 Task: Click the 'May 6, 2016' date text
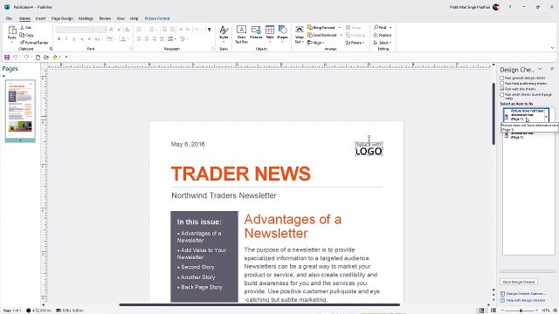pyautogui.click(x=188, y=144)
